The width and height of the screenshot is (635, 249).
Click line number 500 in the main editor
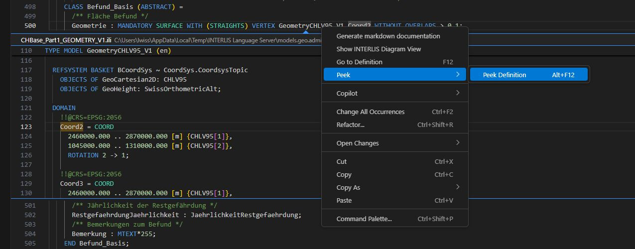pyautogui.click(x=30, y=25)
